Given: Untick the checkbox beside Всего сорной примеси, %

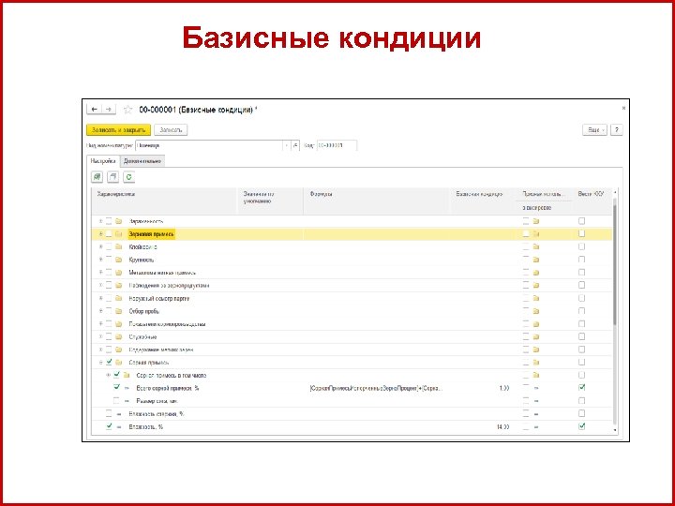Looking at the screenshot, I should [116, 388].
